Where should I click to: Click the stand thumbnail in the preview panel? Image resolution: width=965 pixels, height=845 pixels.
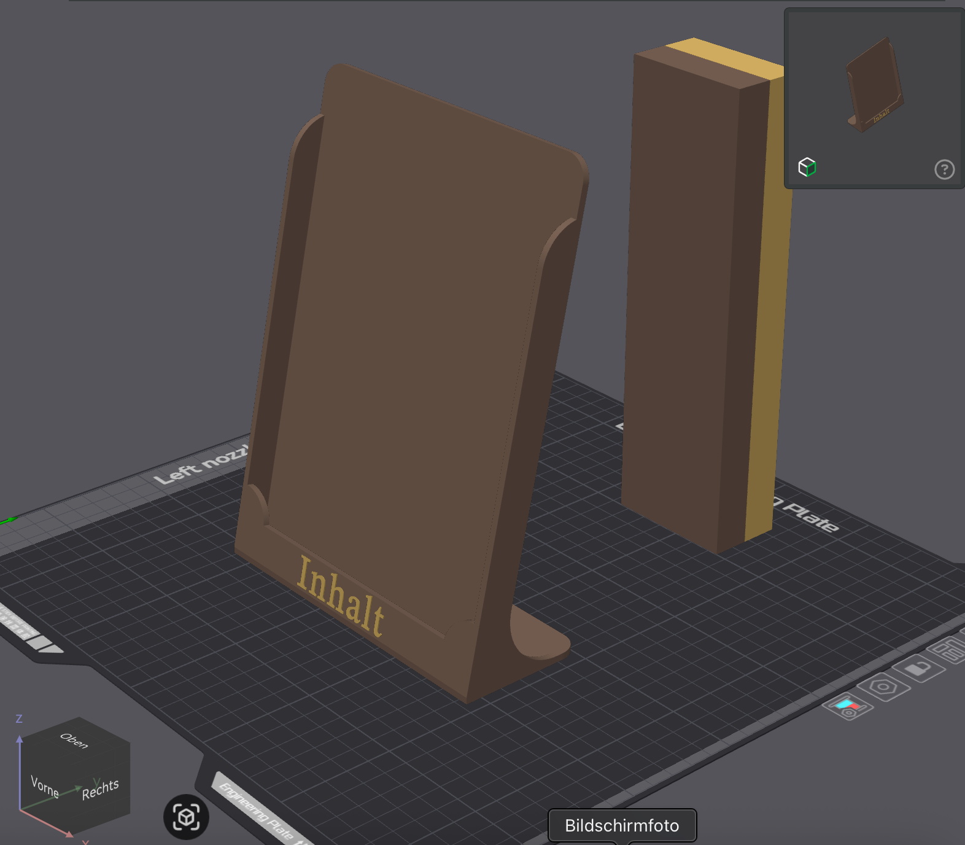[x=875, y=86]
